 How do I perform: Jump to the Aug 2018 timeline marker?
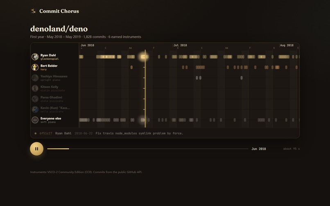[x=287, y=45]
